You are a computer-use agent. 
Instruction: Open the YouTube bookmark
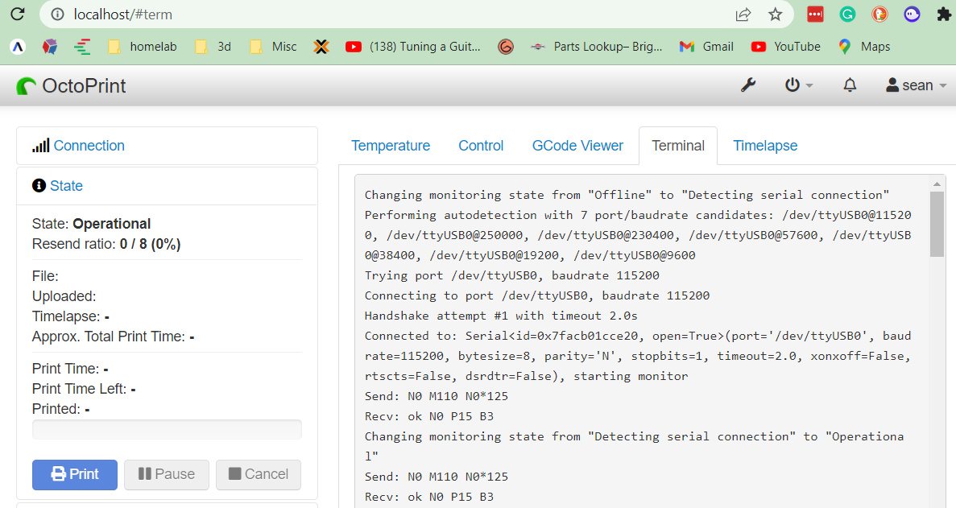click(x=786, y=47)
